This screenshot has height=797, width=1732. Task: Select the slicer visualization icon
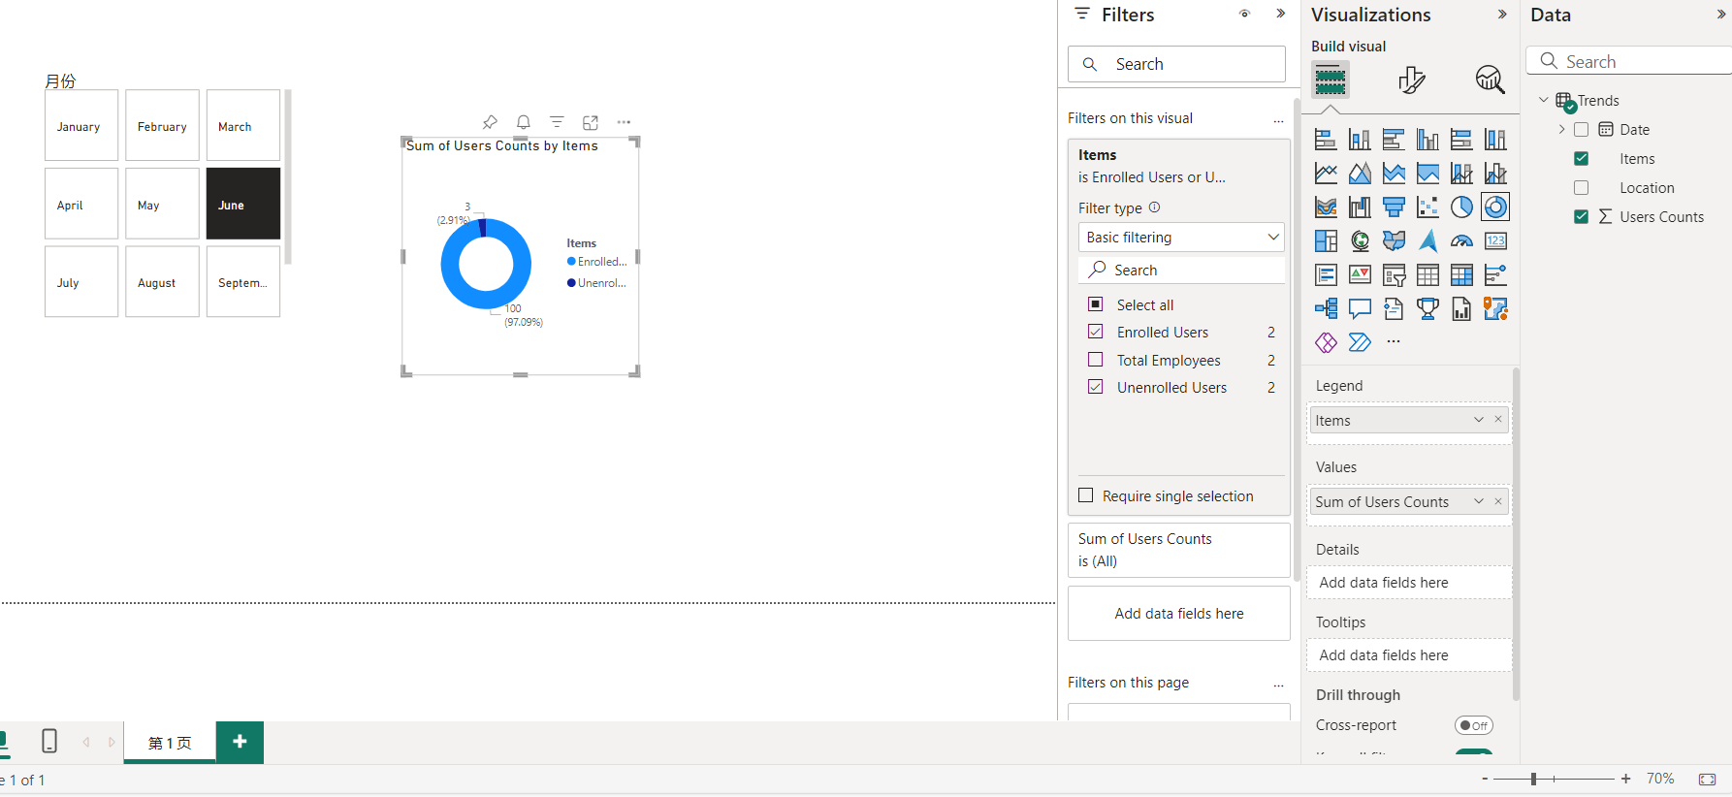(x=1394, y=275)
